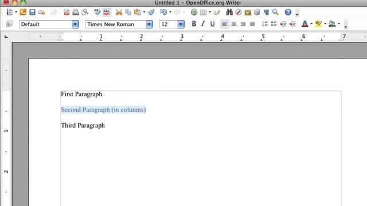Screen dimensions: 367x206
Task: Click the Open file folder icon
Action: pos(23,12)
